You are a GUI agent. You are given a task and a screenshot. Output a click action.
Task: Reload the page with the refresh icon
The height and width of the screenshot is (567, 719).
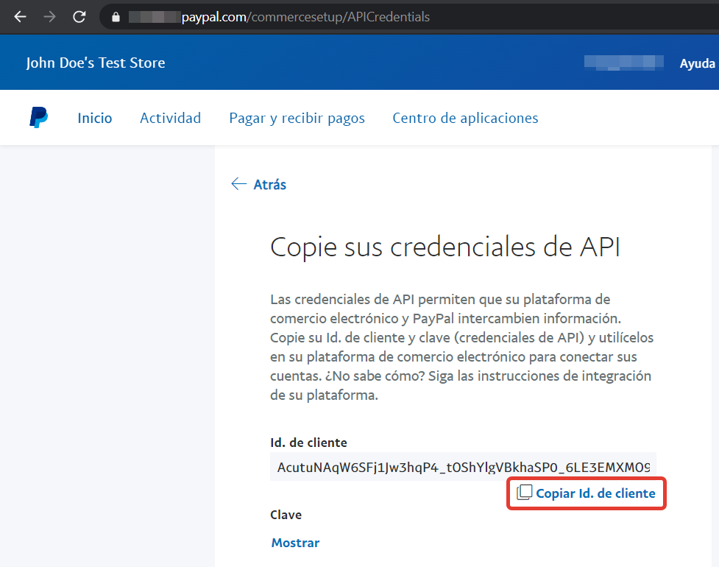(x=79, y=17)
